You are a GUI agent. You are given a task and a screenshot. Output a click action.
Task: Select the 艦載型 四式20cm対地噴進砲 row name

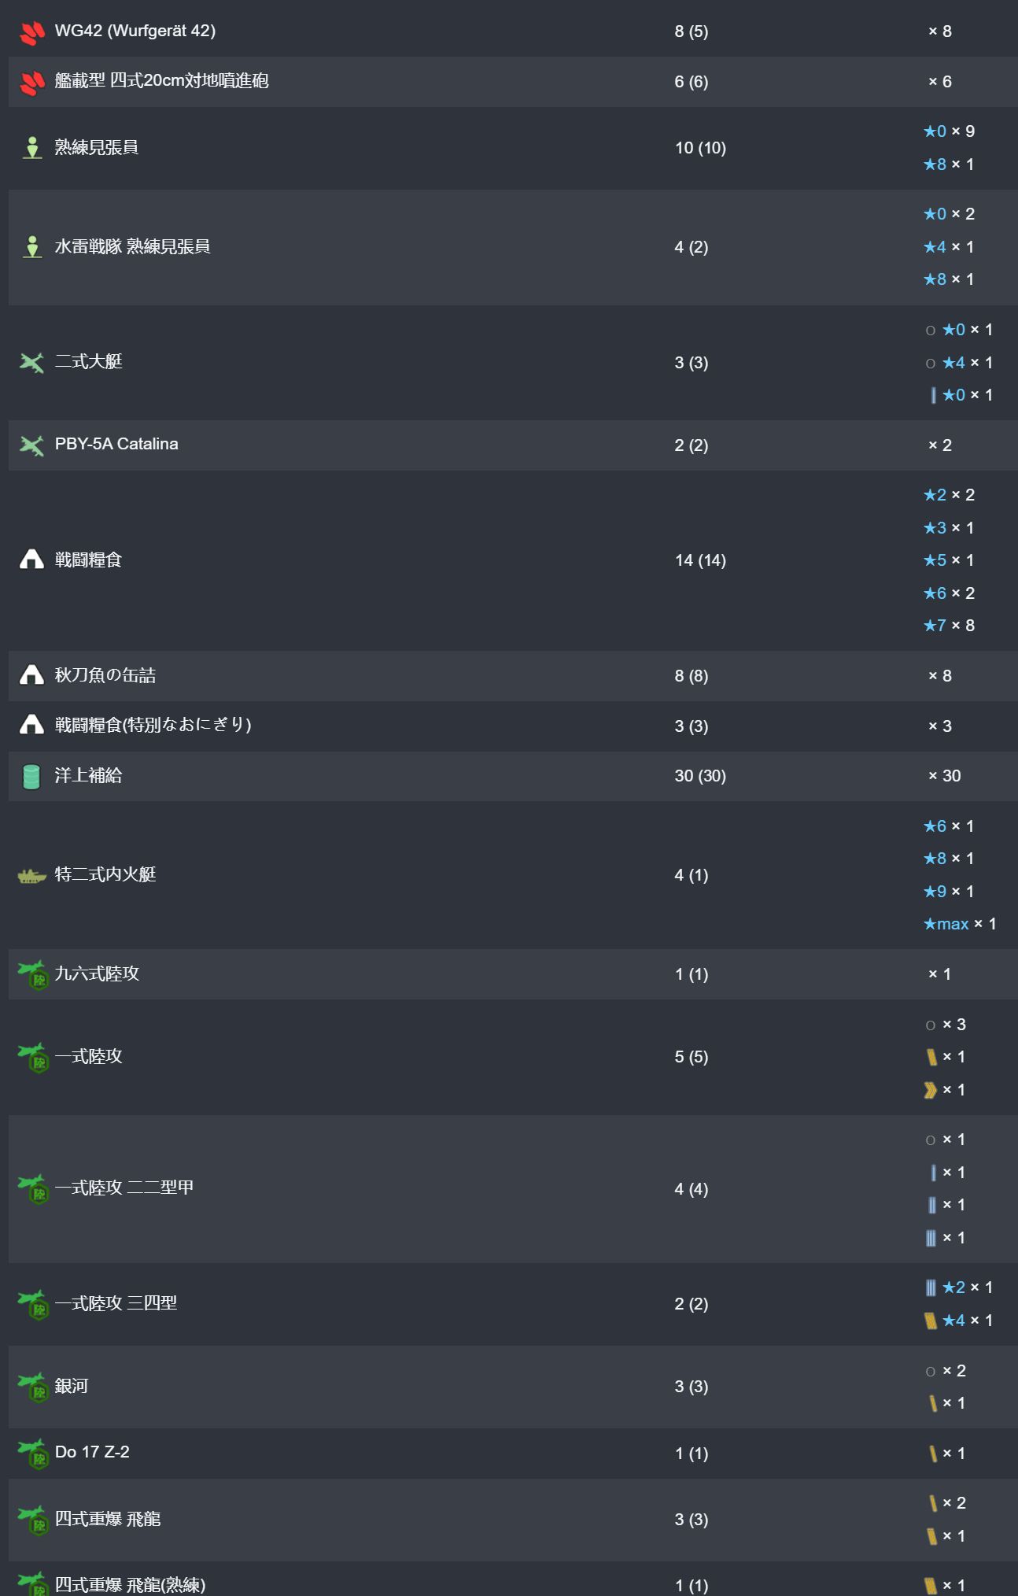coord(161,81)
